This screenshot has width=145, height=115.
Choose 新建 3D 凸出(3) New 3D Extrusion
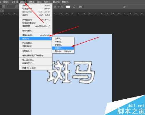click(x=36, y=68)
